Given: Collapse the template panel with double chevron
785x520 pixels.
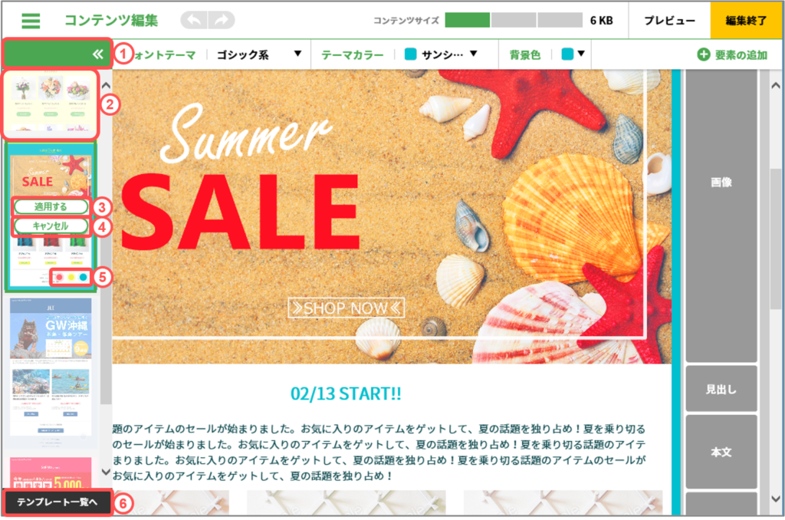Looking at the screenshot, I should pyautogui.click(x=97, y=54).
